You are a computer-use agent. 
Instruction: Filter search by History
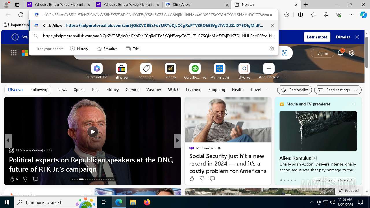(x=79, y=49)
